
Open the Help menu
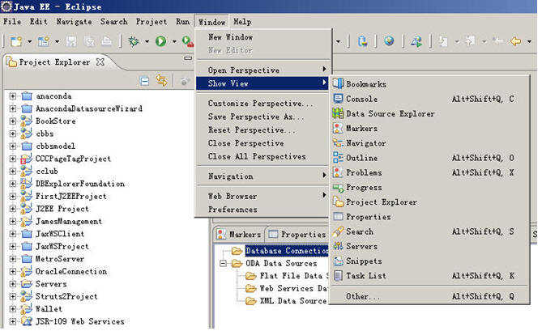click(x=242, y=22)
